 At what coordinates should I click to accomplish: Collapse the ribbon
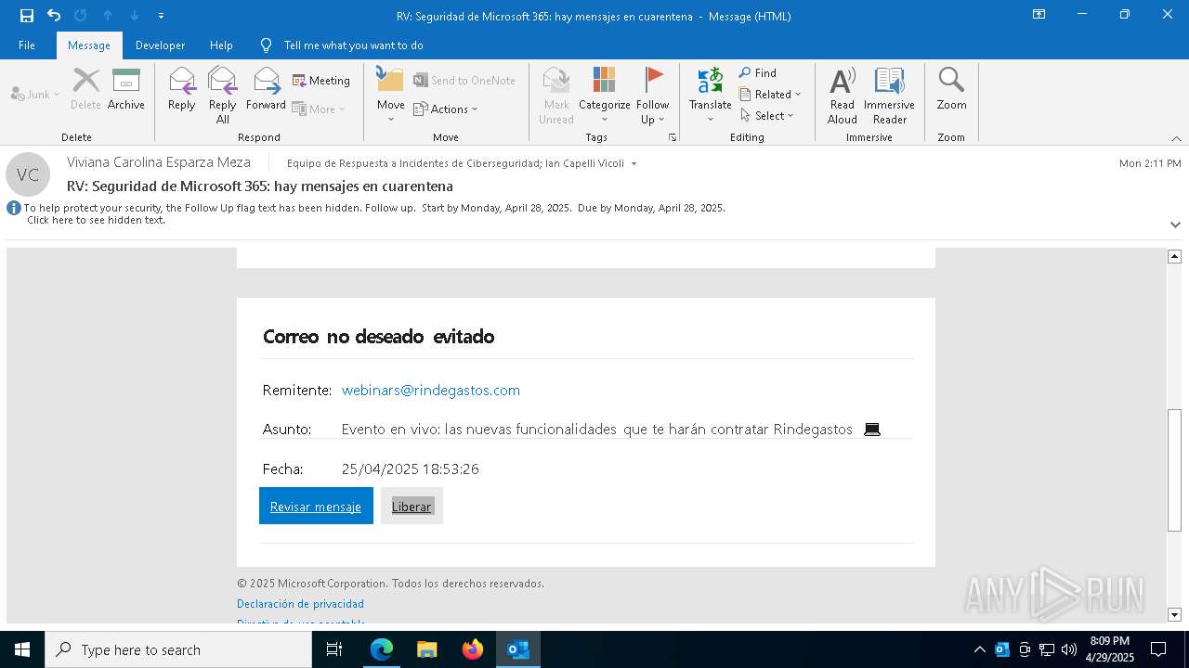(1176, 138)
